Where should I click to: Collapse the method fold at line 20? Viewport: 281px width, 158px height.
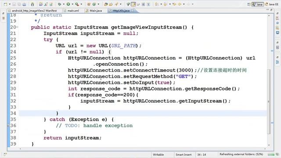coord(18,27)
